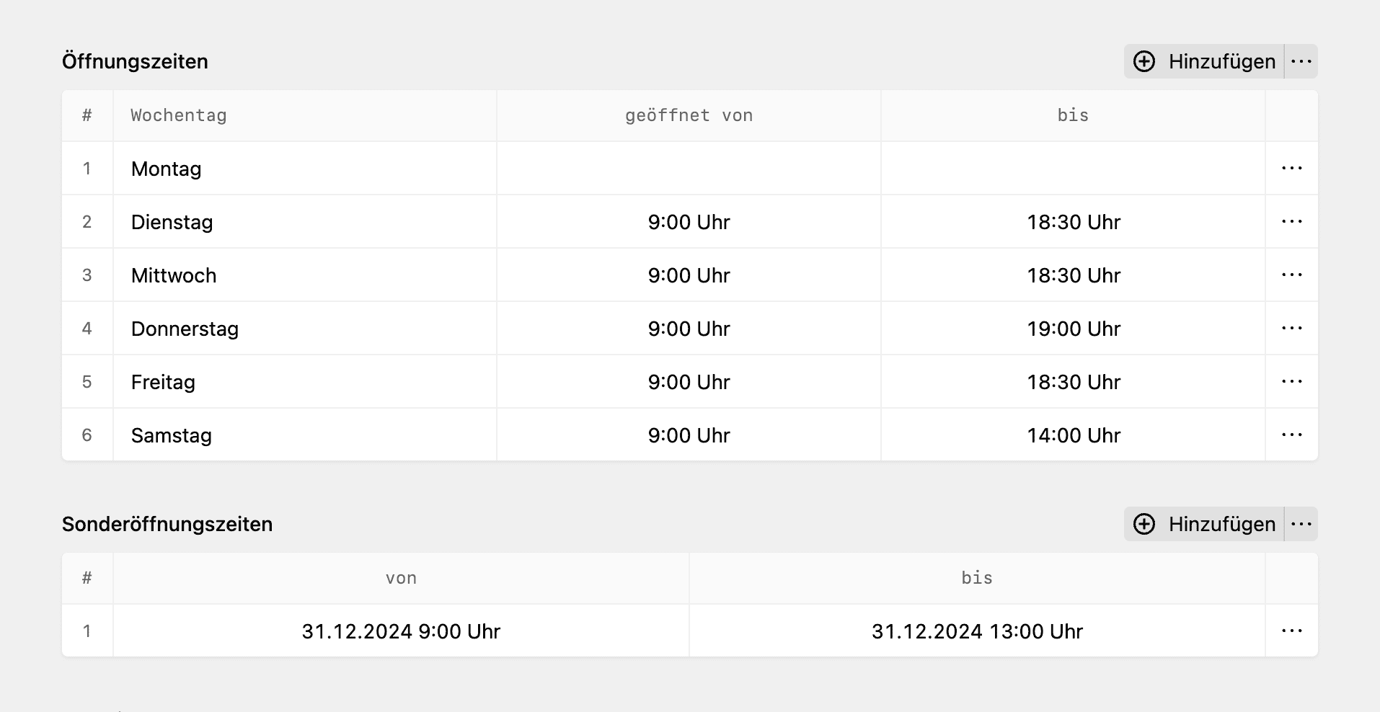Open row options for Montag
Image resolution: width=1380 pixels, height=712 pixels.
(1292, 168)
